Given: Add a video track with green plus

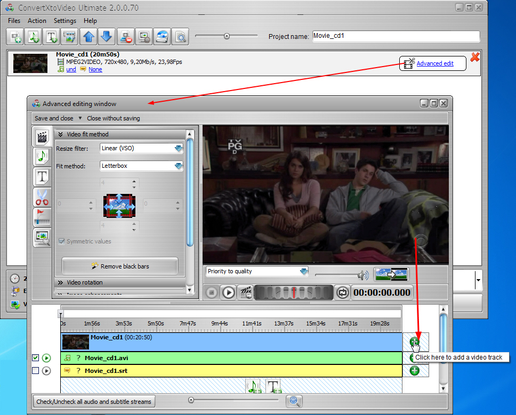Looking at the screenshot, I should click(415, 342).
